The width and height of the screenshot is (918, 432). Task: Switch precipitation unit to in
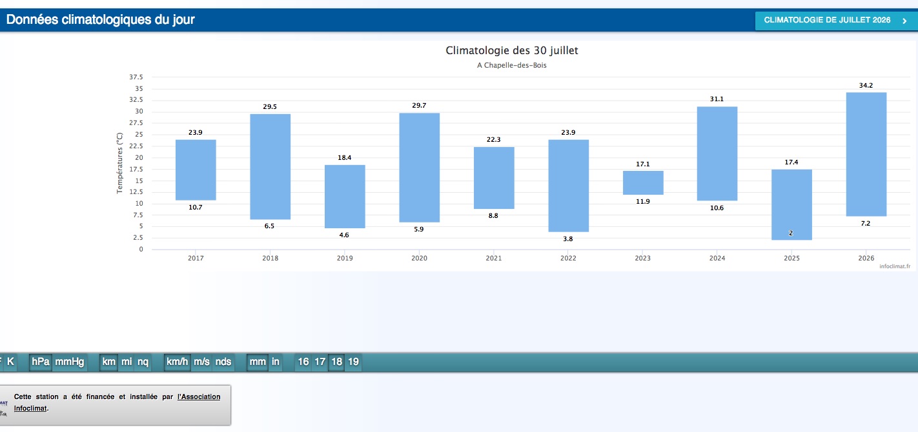point(276,362)
